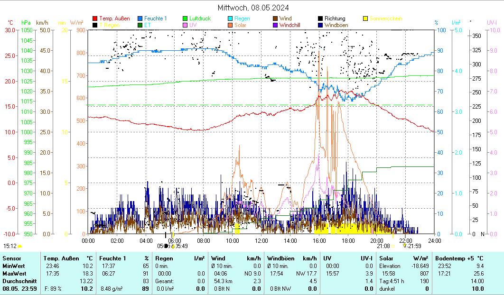The height and width of the screenshot is (295, 504).
Task: Click the sunrise marker at 05:49
Action: click(173, 246)
